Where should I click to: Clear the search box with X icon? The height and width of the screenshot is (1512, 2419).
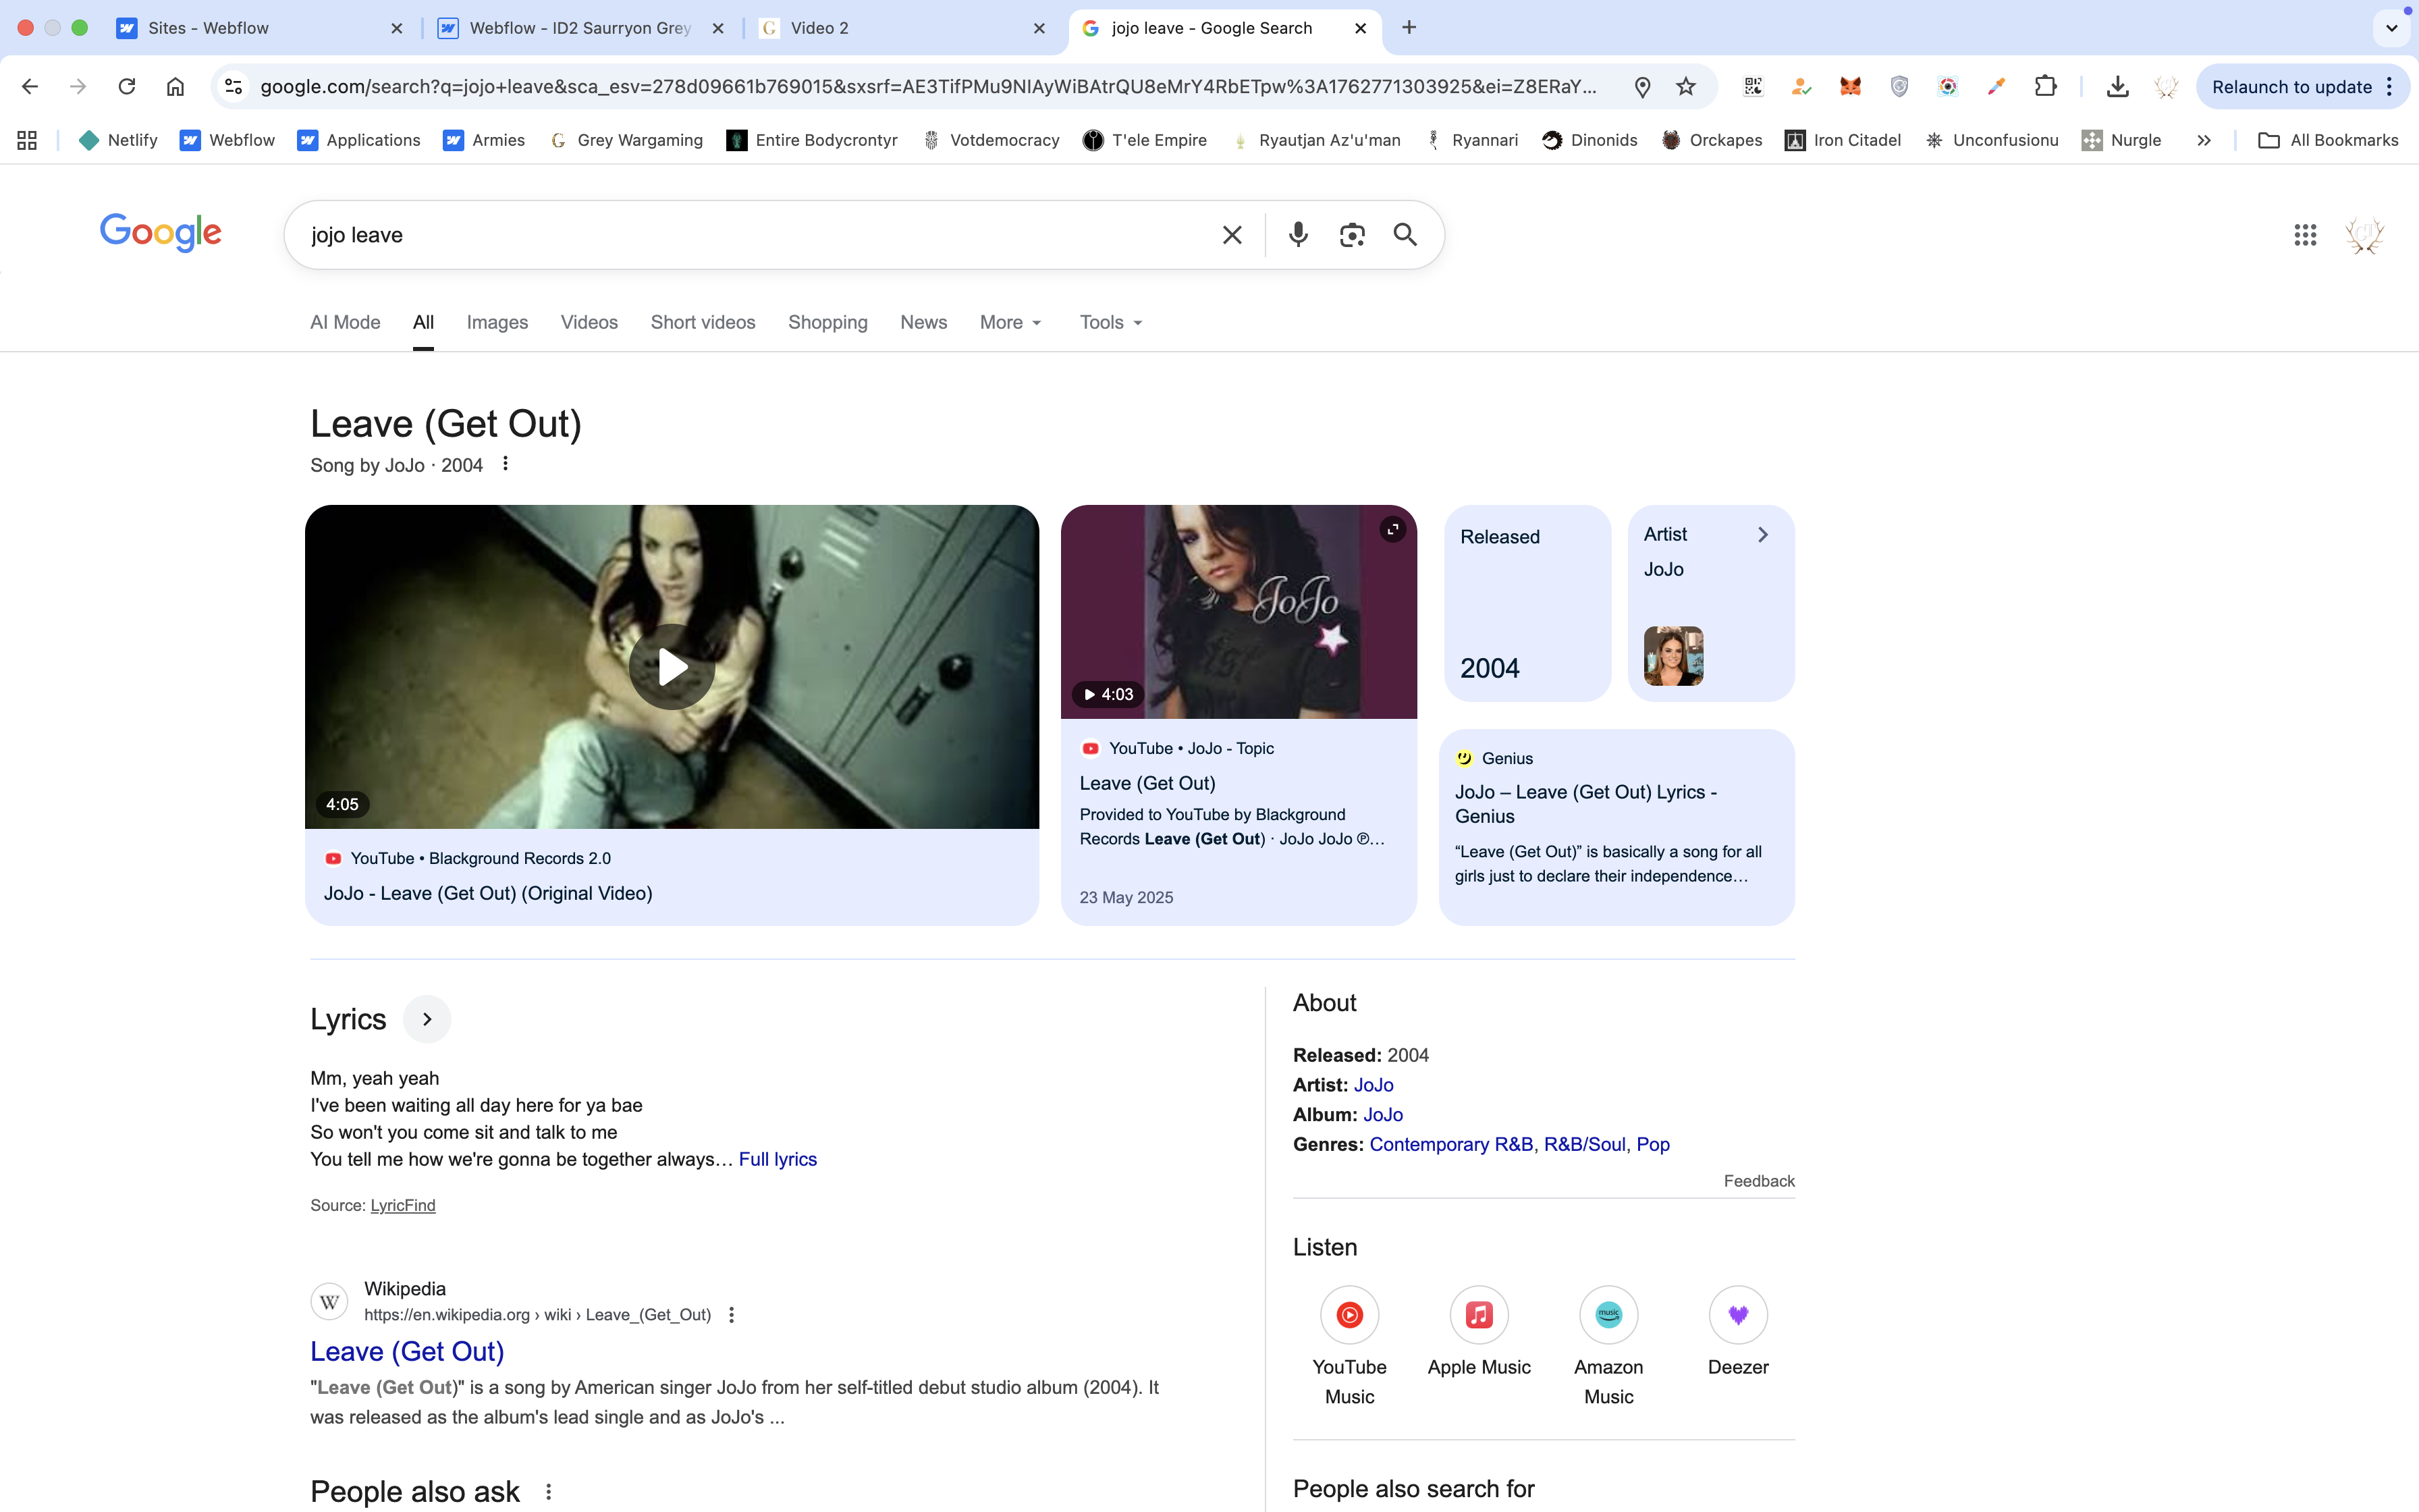point(1232,235)
